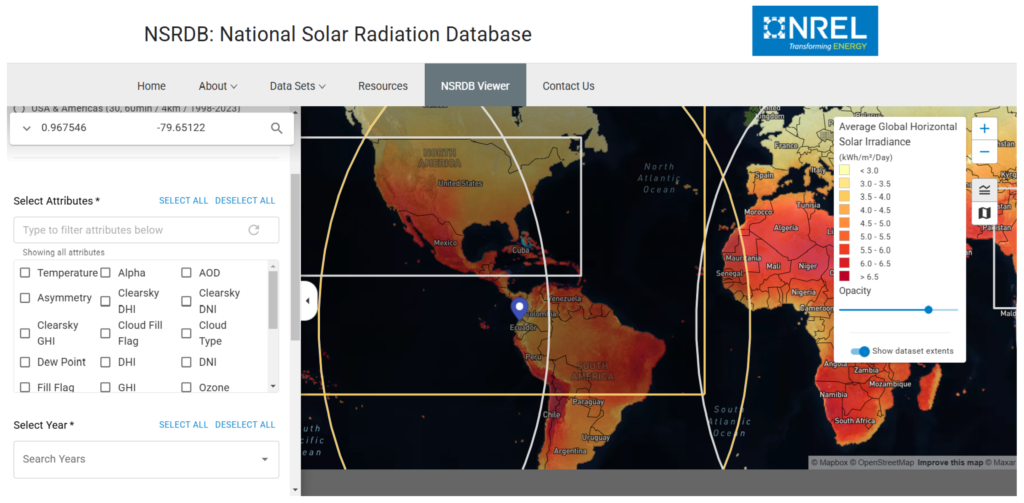Click the map zoom in plus button

tap(984, 128)
